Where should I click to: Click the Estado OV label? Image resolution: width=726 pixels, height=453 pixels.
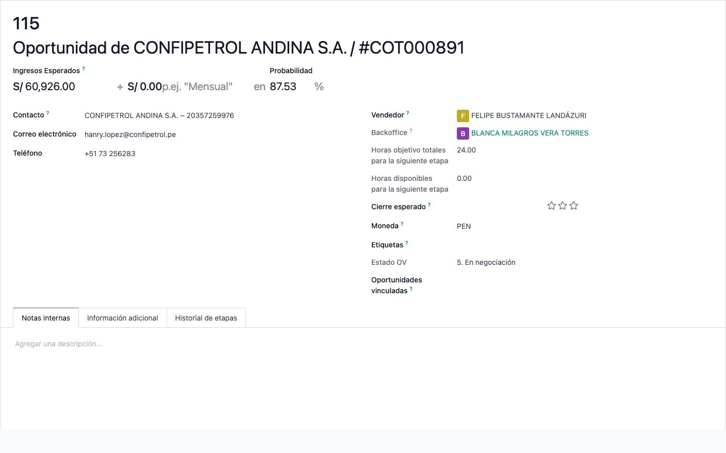[389, 262]
